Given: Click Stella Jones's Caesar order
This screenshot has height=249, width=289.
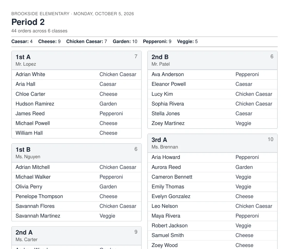Looking at the screenshot, I should pos(244,114).
